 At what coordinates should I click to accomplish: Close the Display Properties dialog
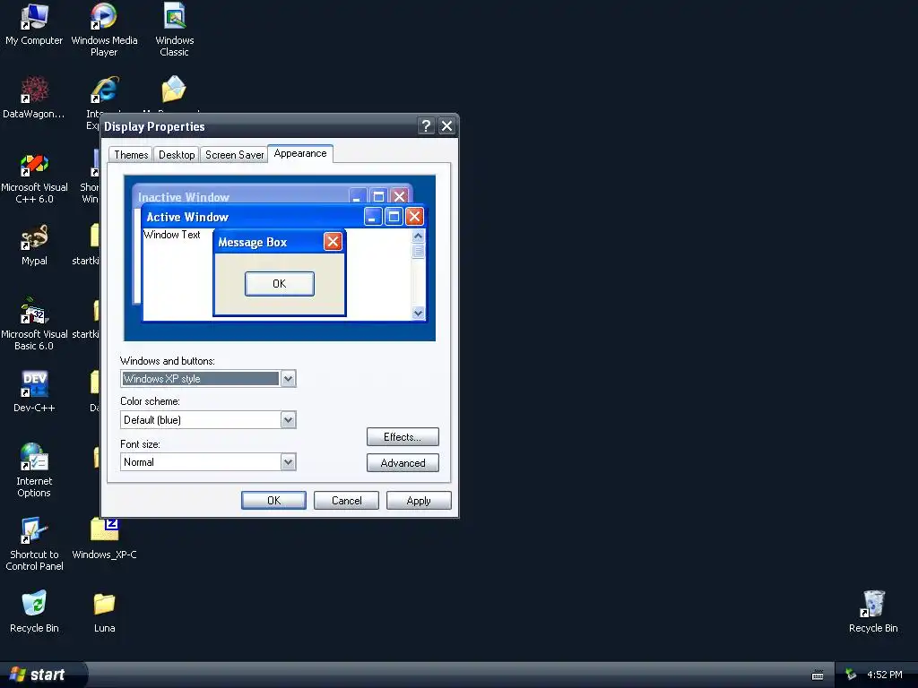[x=446, y=125]
